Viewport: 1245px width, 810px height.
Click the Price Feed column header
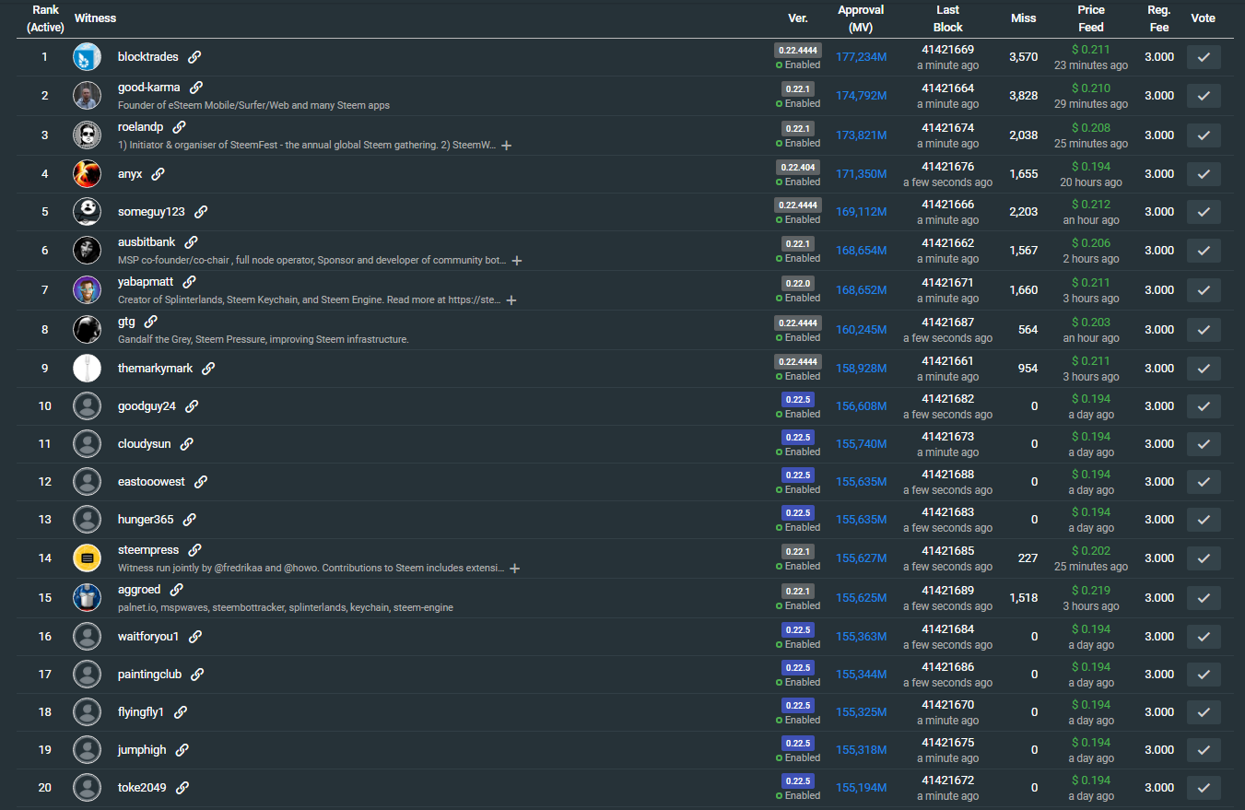[1090, 18]
